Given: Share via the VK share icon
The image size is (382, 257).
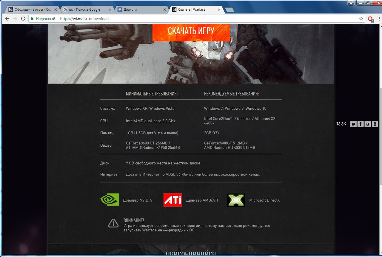Looking at the screenshot, I should click(x=367, y=124).
